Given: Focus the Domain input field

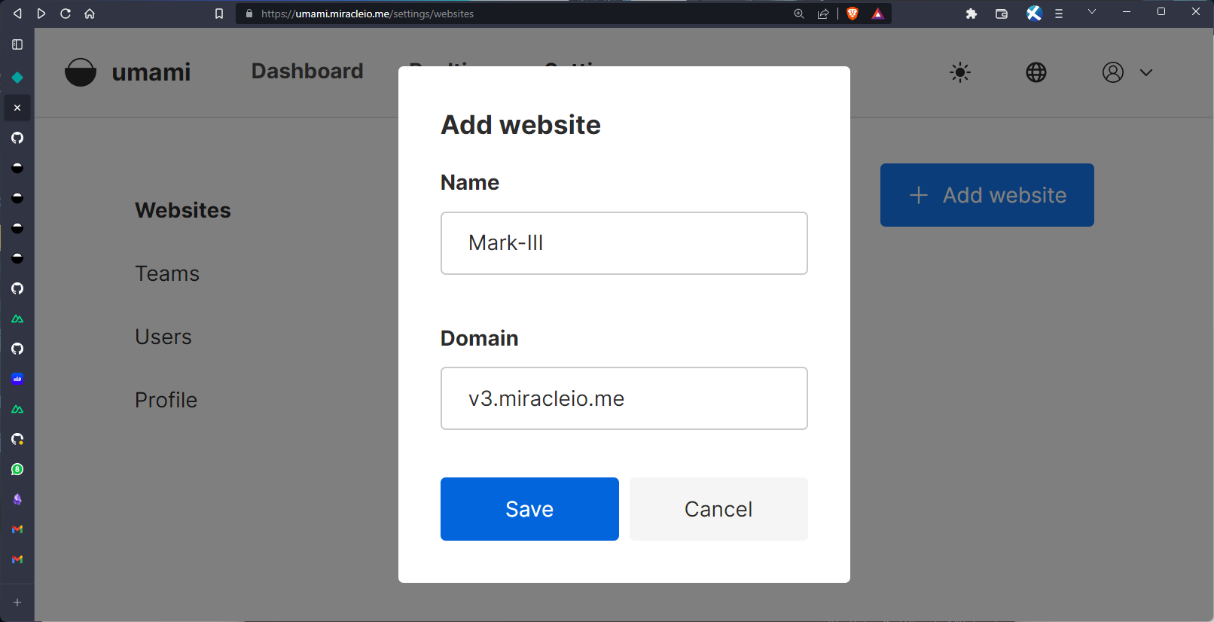Looking at the screenshot, I should tap(624, 398).
